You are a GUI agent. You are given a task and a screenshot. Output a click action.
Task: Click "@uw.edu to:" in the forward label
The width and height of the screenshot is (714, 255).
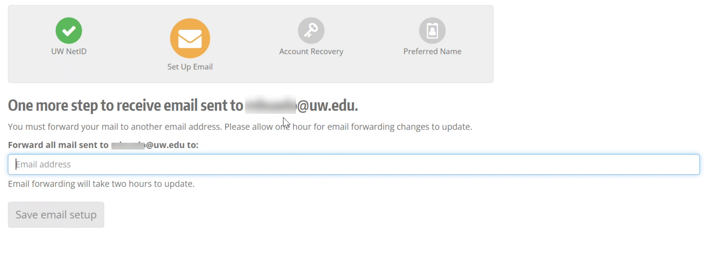[x=172, y=145]
